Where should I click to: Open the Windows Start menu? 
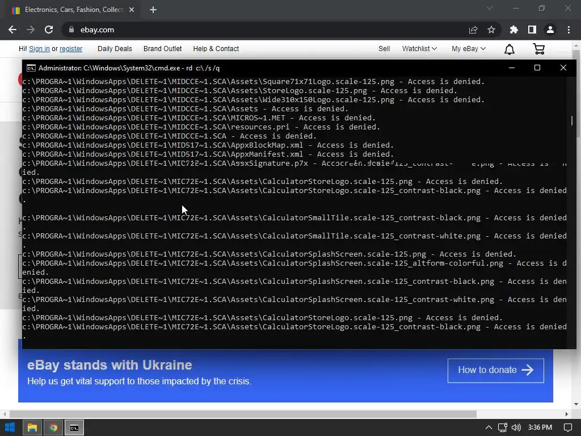point(10,427)
